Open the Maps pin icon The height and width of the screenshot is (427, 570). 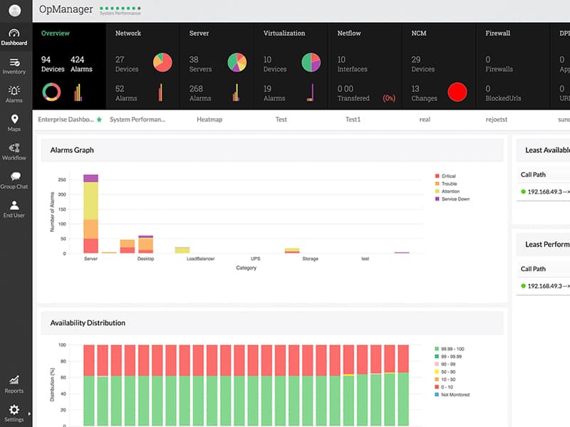14,120
